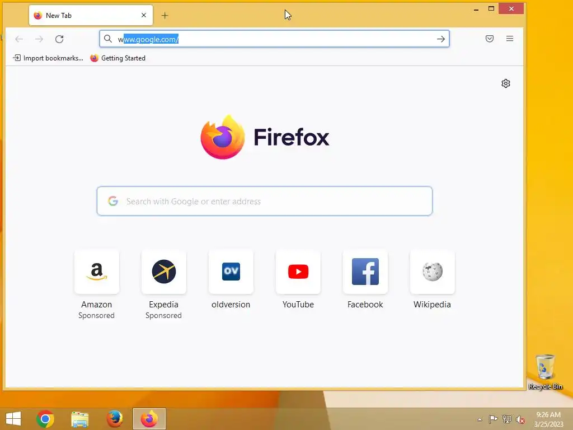573x430 pixels.
Task: Open the Getting Started bookmark
Action: [118, 58]
